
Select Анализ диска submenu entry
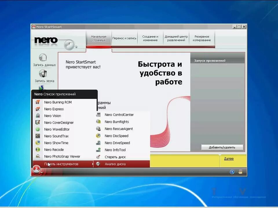pos(122,164)
